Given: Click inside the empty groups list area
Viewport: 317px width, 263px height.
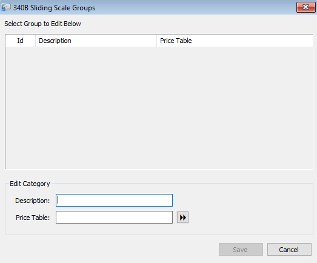Looking at the screenshot, I should [159, 108].
